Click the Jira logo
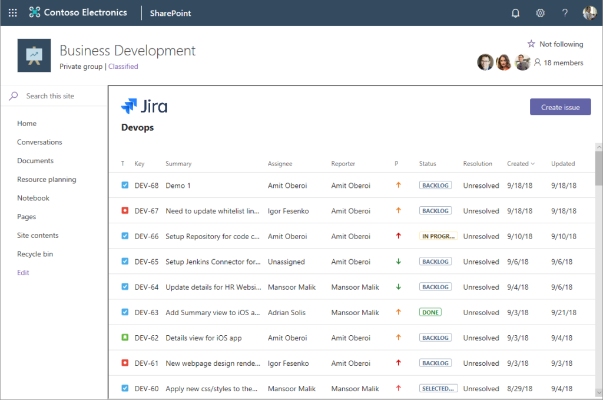The image size is (603, 400). tap(144, 107)
